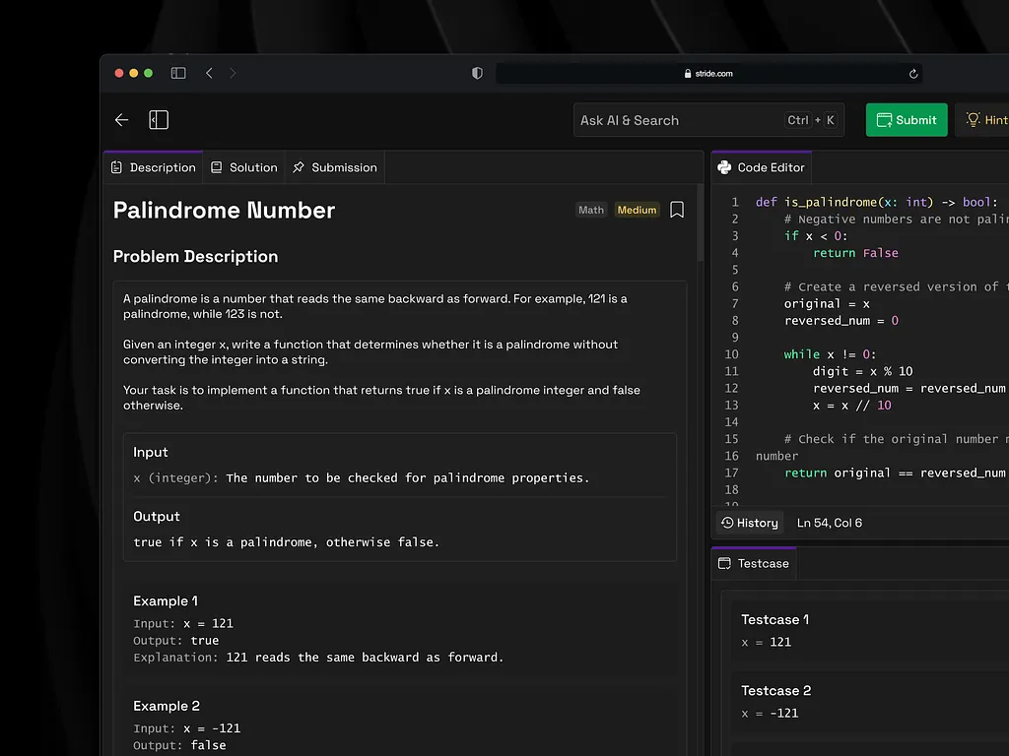1009x756 pixels.
Task: Bookmark the Palindrome Number problem
Action: pos(677,210)
